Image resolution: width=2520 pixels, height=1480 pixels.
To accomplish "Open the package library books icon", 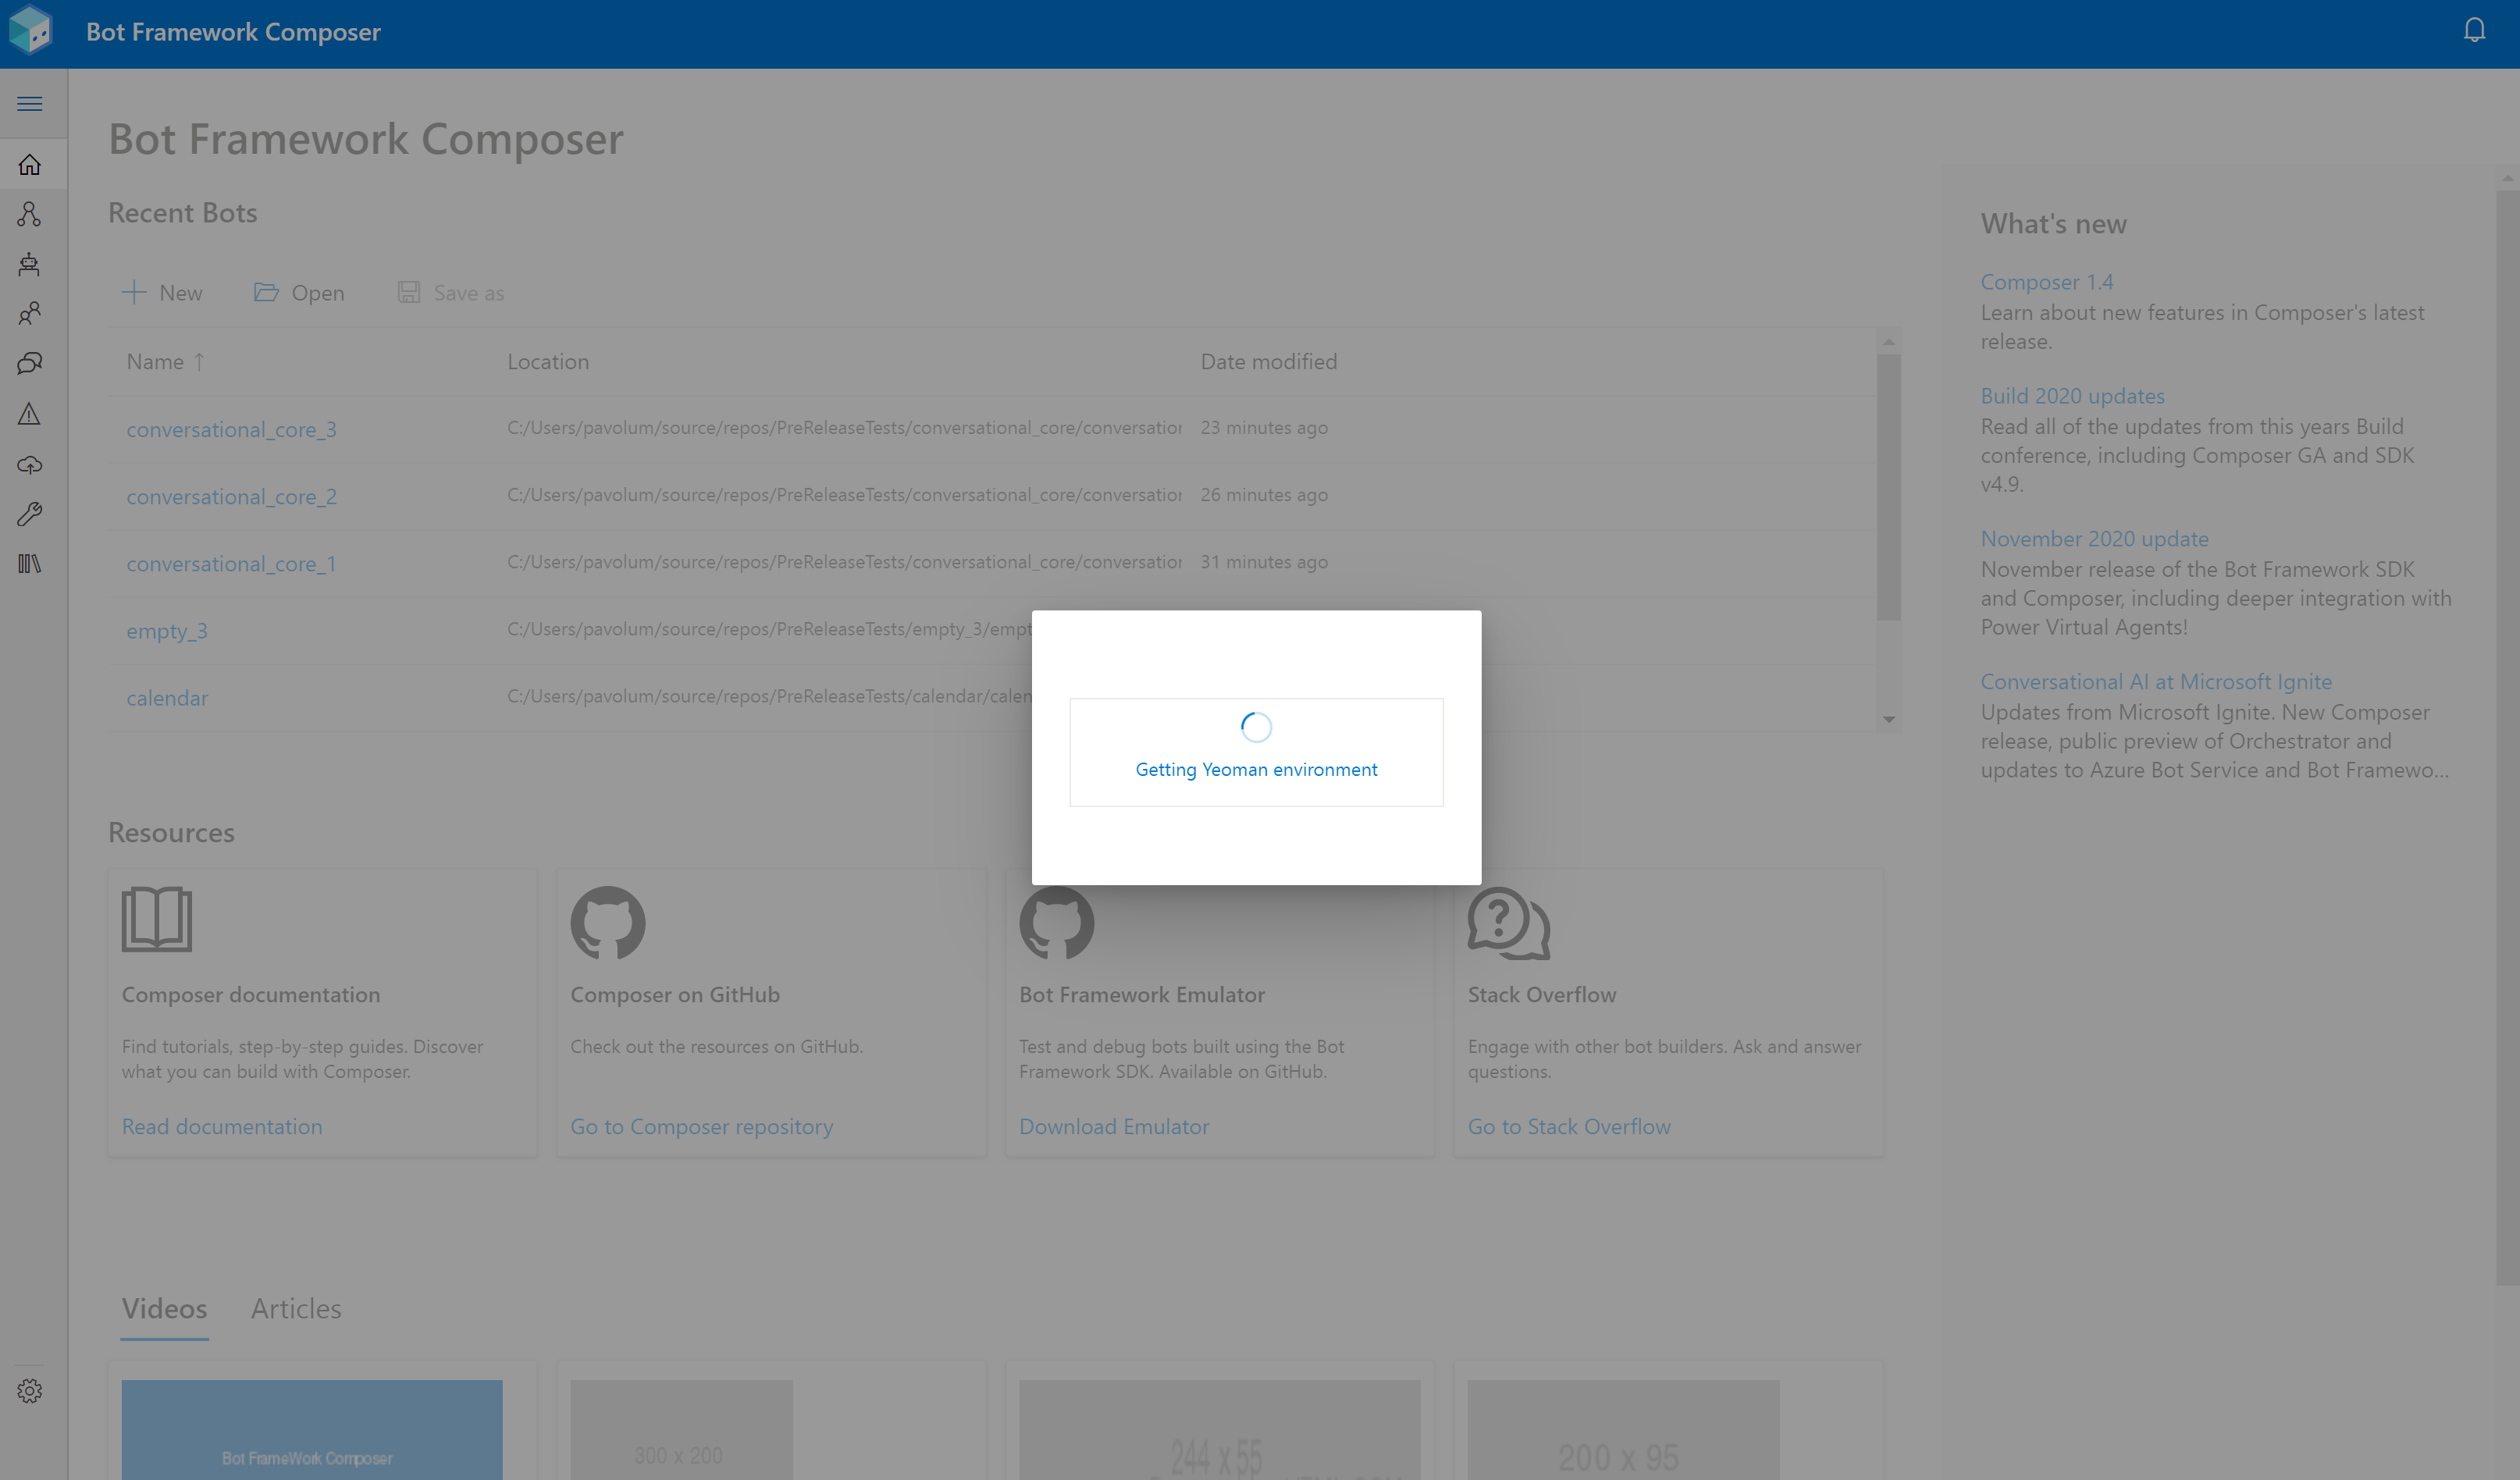I will click(x=30, y=564).
